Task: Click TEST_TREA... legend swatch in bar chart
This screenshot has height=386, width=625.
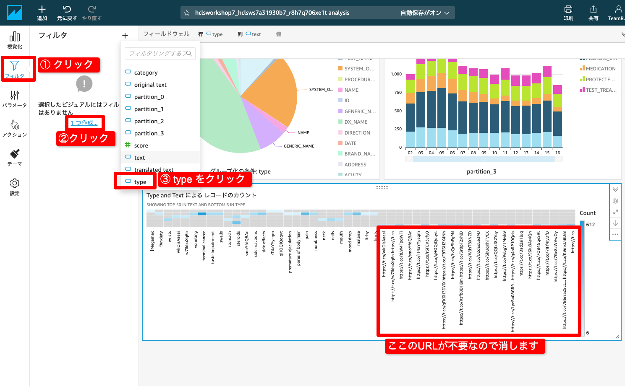Action: [582, 90]
